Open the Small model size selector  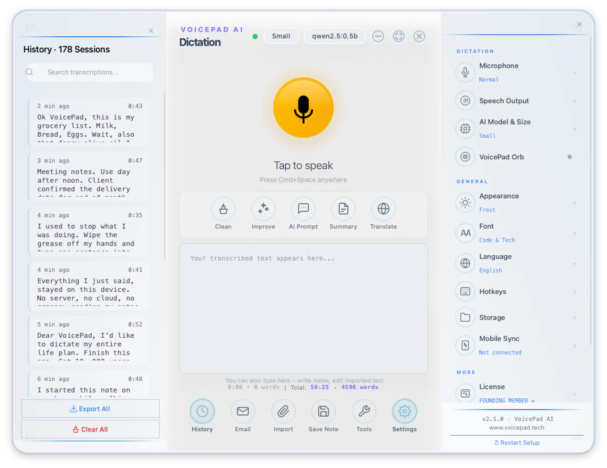pyautogui.click(x=281, y=36)
